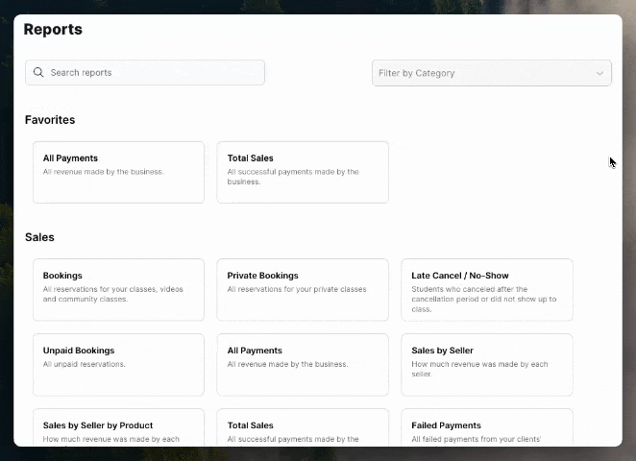Click 'All unpaid reservations.' description text

tap(85, 364)
